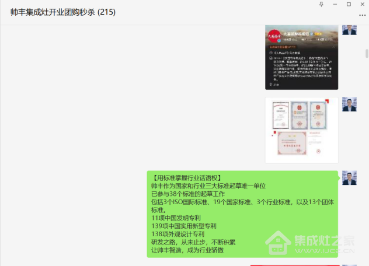369x266 pixels.
Task: Open the dark profile screenshot image
Action: pyautogui.click(x=301, y=57)
